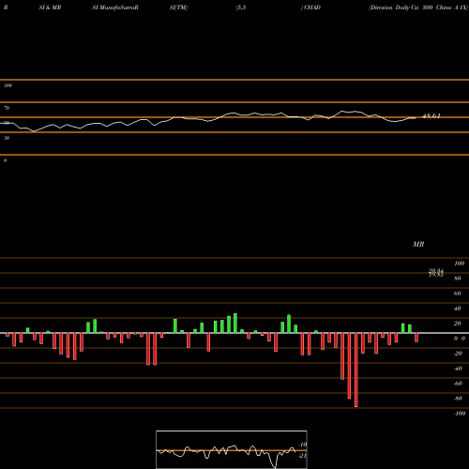Click the MR axis label 60

click(458, 294)
